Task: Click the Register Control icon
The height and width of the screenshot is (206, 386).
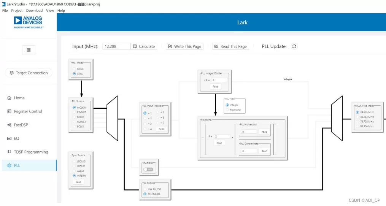Action: click(10, 111)
